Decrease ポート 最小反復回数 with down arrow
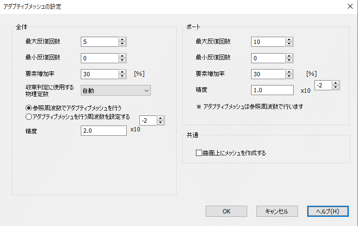Viewport: 358px width, 226px height. pyautogui.click(x=289, y=60)
